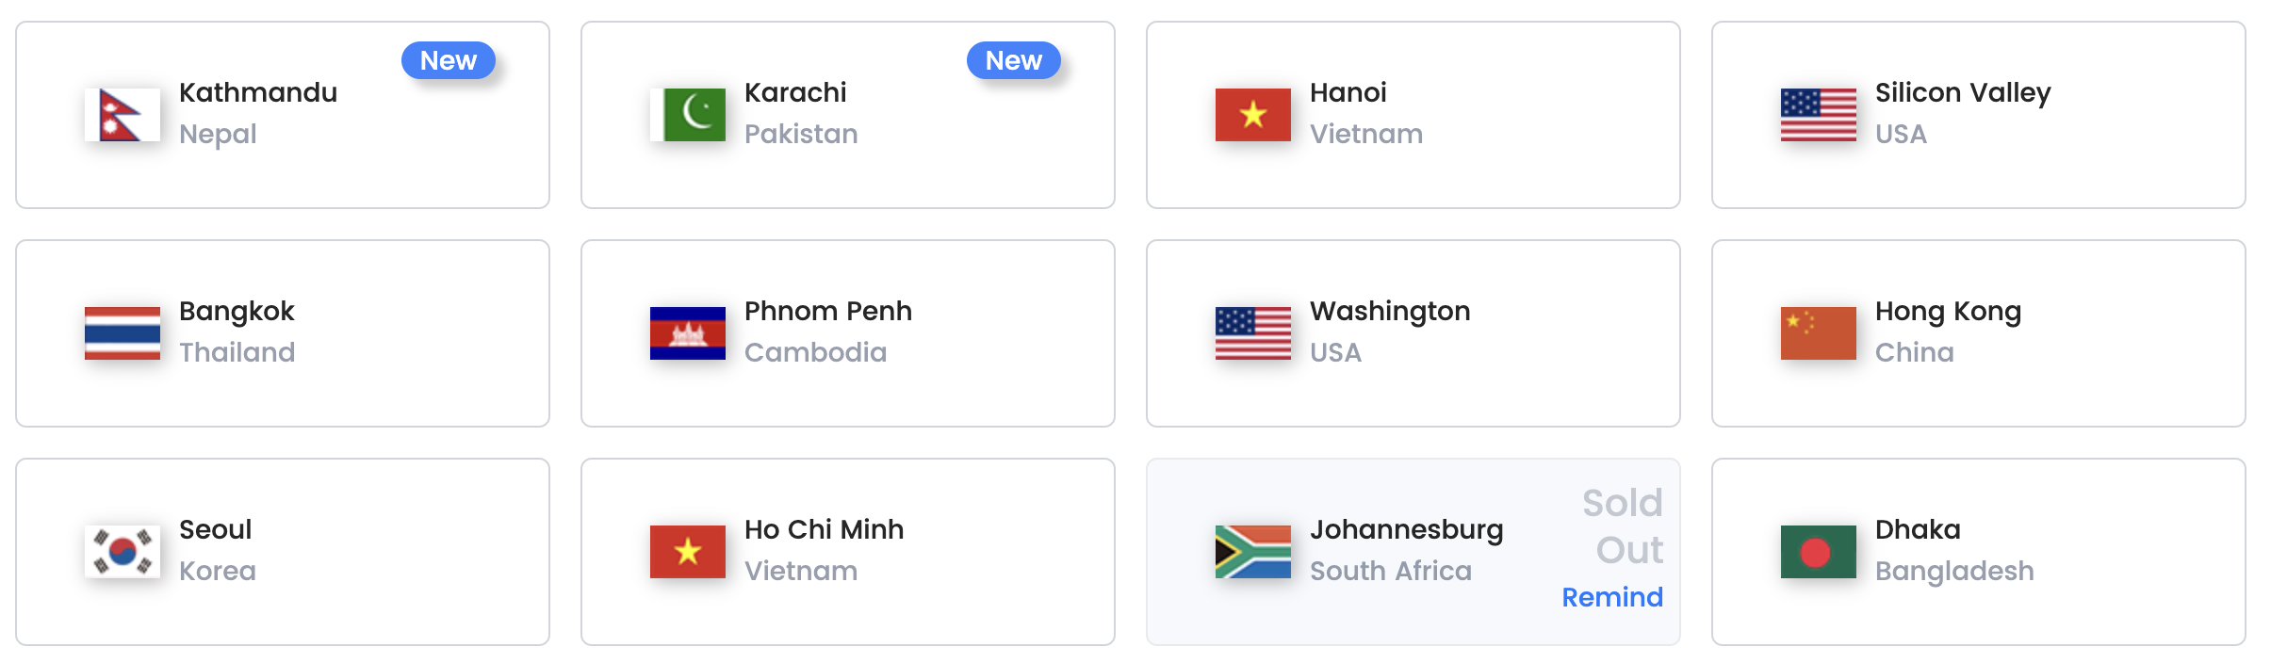Screen dimensions: 2271x663
Task: Click the South Africa flag icon
Action: click(1253, 552)
